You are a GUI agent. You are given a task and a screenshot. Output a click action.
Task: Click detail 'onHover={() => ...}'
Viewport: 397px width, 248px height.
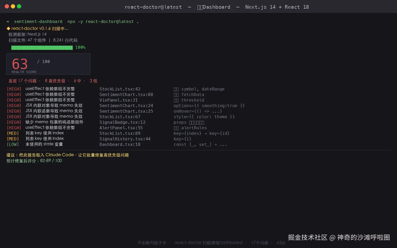coord(198,111)
